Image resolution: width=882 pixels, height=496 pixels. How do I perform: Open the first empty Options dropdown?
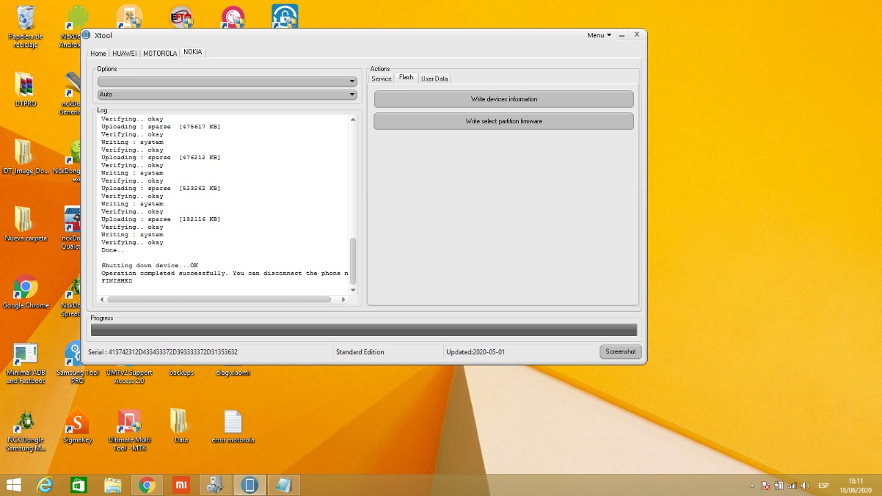tap(227, 81)
